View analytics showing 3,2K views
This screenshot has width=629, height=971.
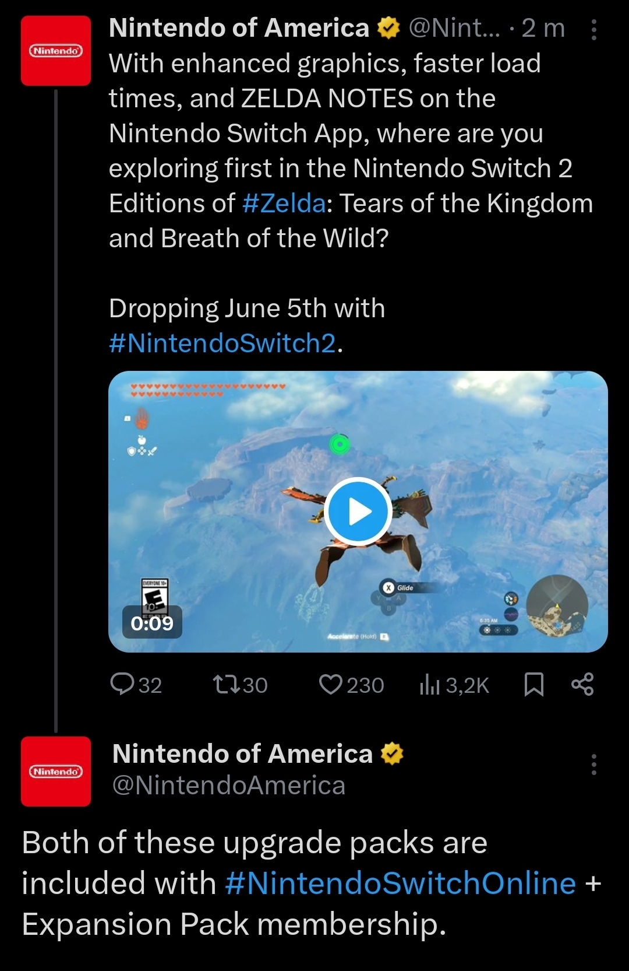(454, 685)
